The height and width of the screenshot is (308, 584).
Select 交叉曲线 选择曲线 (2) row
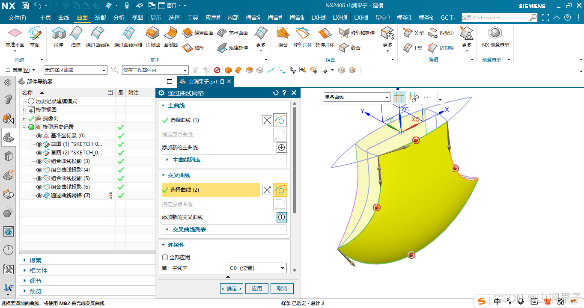tap(211, 190)
